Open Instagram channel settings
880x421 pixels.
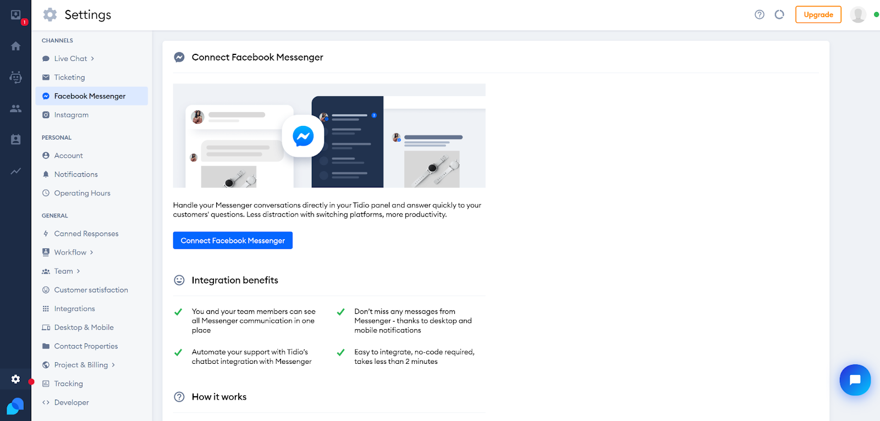pyautogui.click(x=71, y=115)
